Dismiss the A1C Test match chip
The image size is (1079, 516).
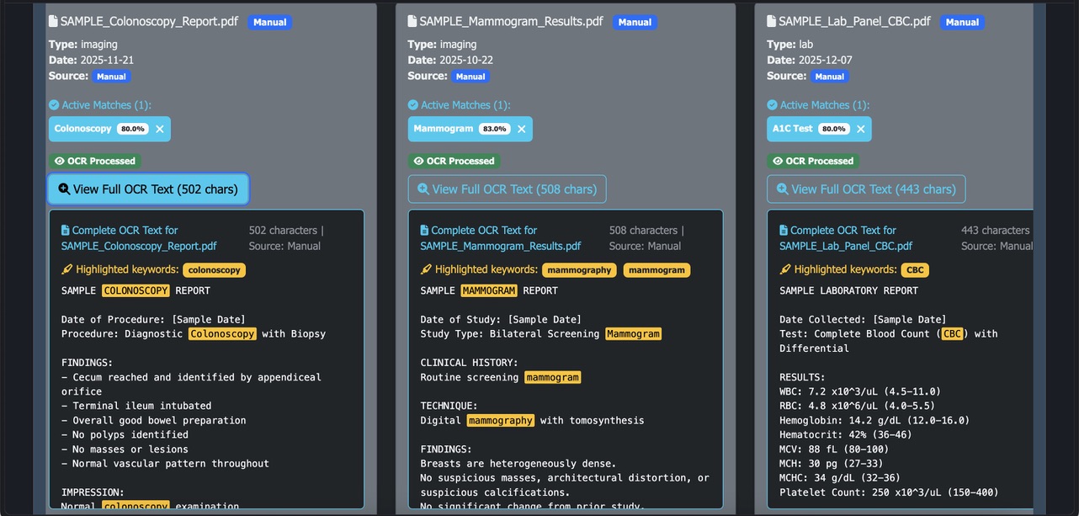tap(861, 129)
